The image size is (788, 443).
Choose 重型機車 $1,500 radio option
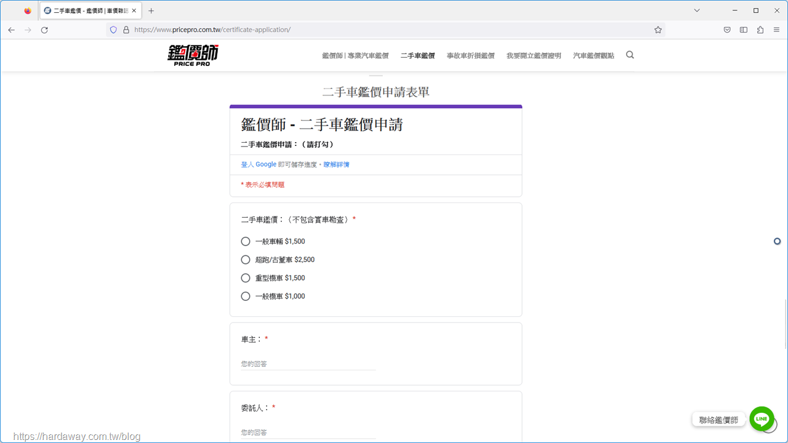pyautogui.click(x=246, y=278)
